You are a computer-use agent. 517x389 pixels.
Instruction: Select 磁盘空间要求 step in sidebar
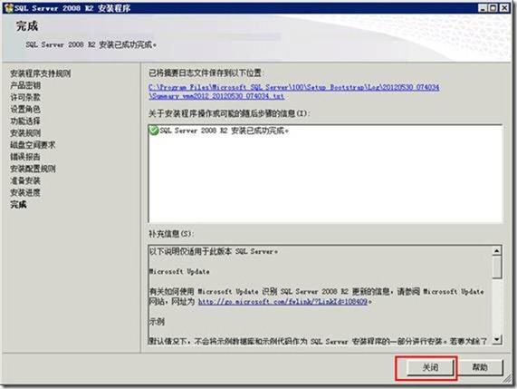pos(33,145)
